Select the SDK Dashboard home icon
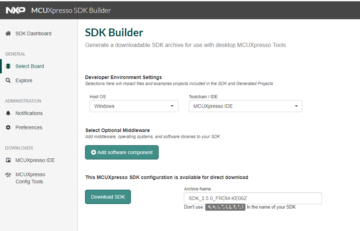This screenshot has height=231, width=360. 8,33
